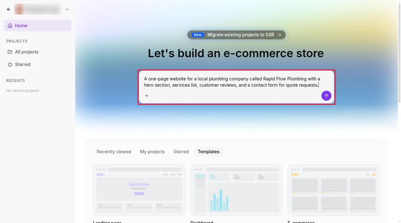Click the arrow in the SSR banner

click(x=279, y=35)
